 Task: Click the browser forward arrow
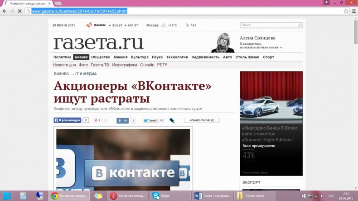point(12,11)
